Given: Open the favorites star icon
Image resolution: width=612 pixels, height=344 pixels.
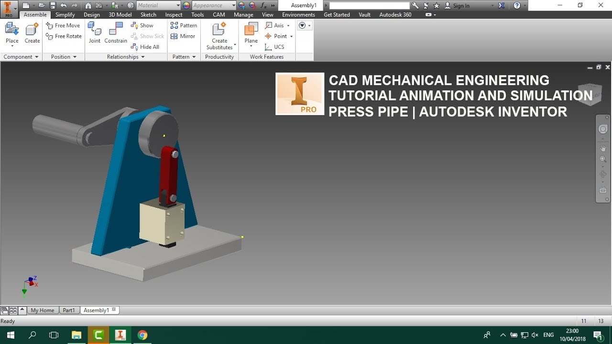Looking at the screenshot, I should (436, 6).
